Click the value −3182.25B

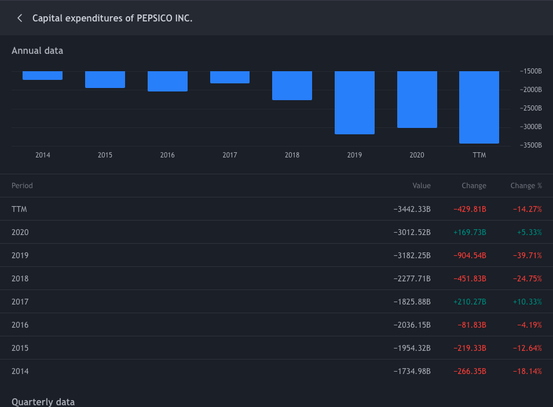[412, 255]
